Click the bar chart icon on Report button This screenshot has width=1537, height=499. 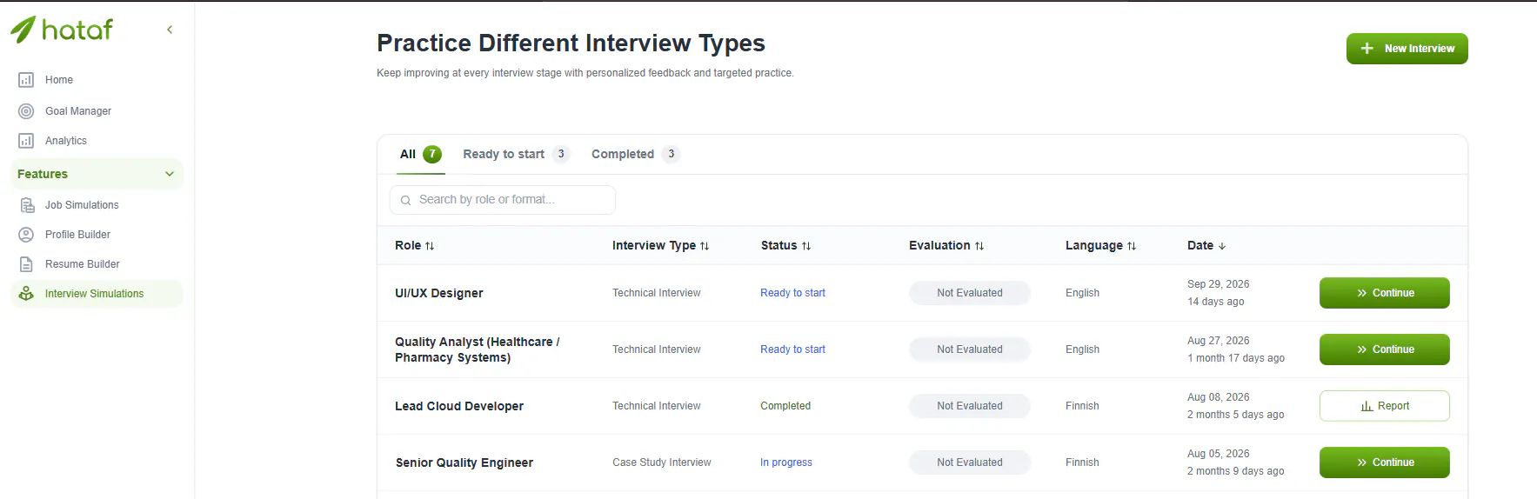click(x=1367, y=406)
